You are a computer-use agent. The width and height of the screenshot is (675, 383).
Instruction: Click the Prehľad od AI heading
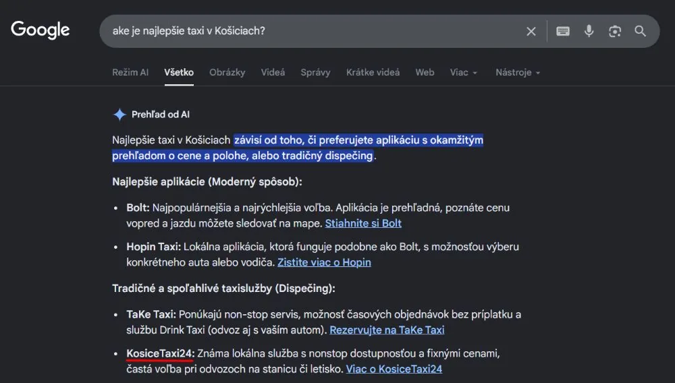pos(160,115)
